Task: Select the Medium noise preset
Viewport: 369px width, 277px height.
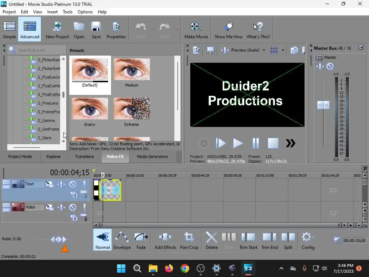Action: tap(132, 72)
